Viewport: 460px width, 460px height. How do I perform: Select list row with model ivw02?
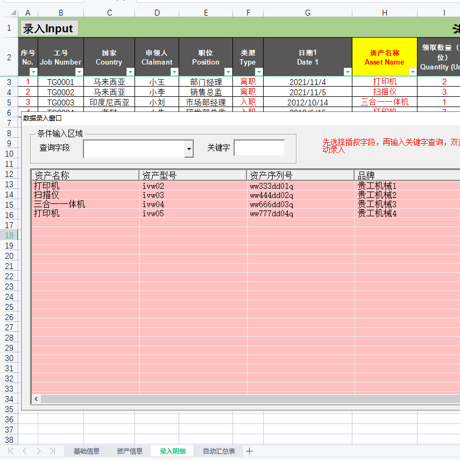tap(246, 186)
